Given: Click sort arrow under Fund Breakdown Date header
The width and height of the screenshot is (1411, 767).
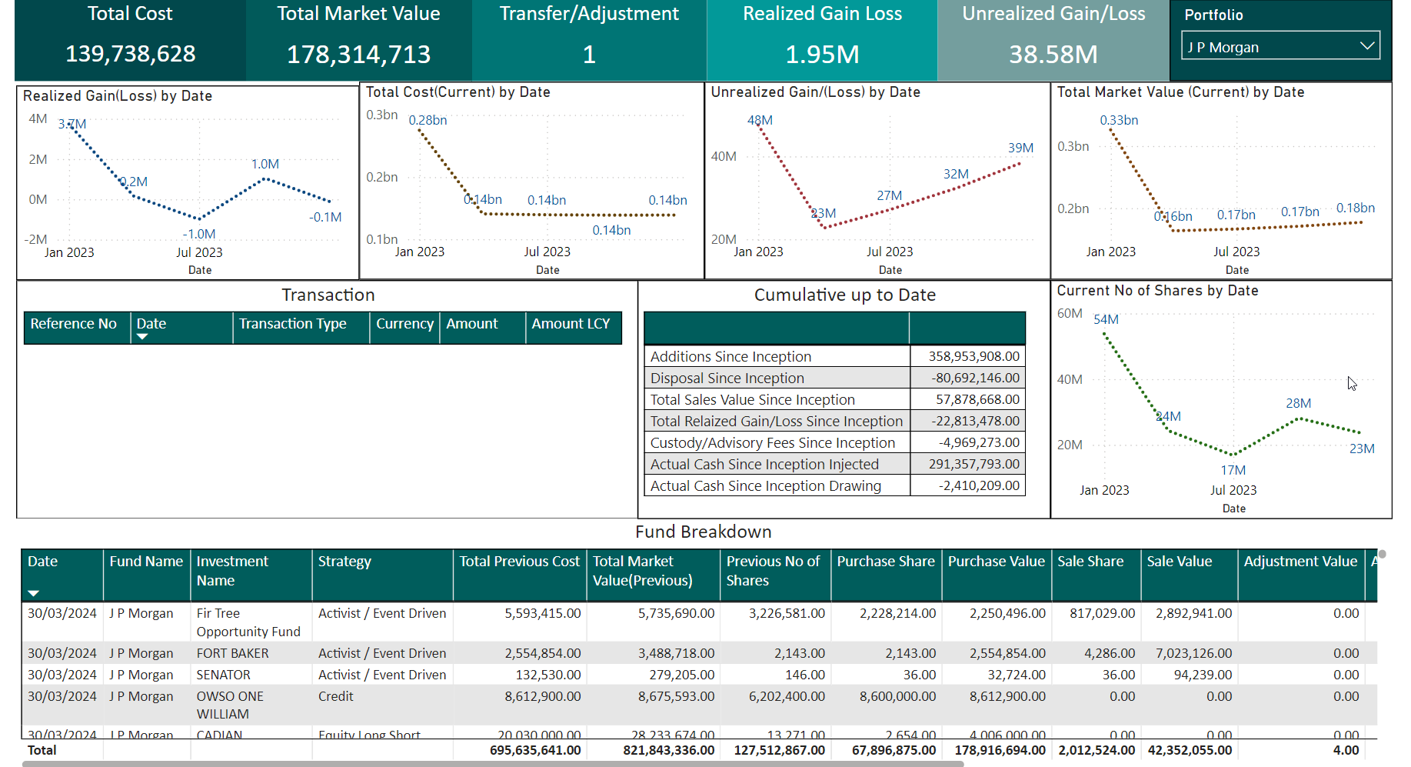Looking at the screenshot, I should tap(33, 593).
